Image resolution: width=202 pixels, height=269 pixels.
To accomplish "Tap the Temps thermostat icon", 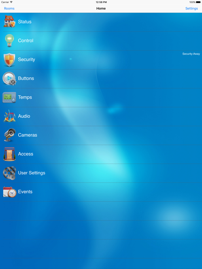I will (x=9, y=97).
